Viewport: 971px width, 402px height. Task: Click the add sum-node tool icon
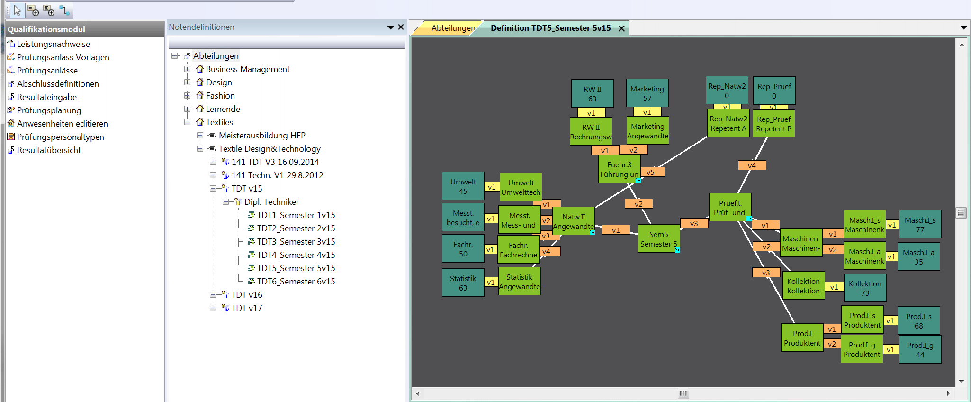pyautogui.click(x=49, y=10)
